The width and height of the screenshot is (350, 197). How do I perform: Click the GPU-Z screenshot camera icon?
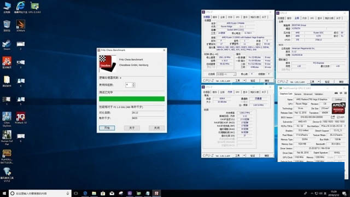tap(336, 93)
